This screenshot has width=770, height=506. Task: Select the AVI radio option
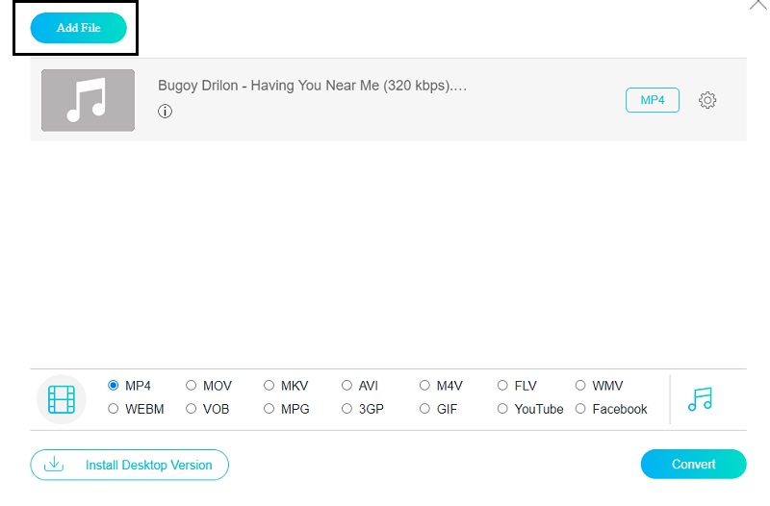pos(347,386)
